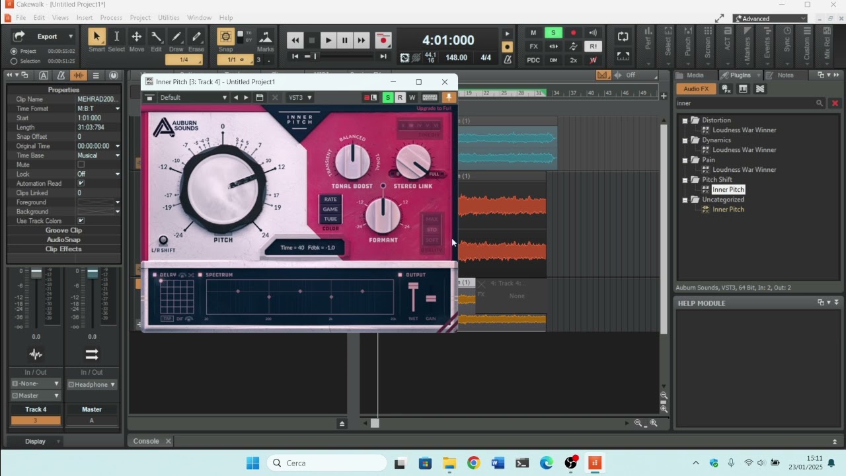Image resolution: width=846 pixels, height=476 pixels.
Task: Pin the Inner Pitch plugin window
Action: (x=449, y=98)
